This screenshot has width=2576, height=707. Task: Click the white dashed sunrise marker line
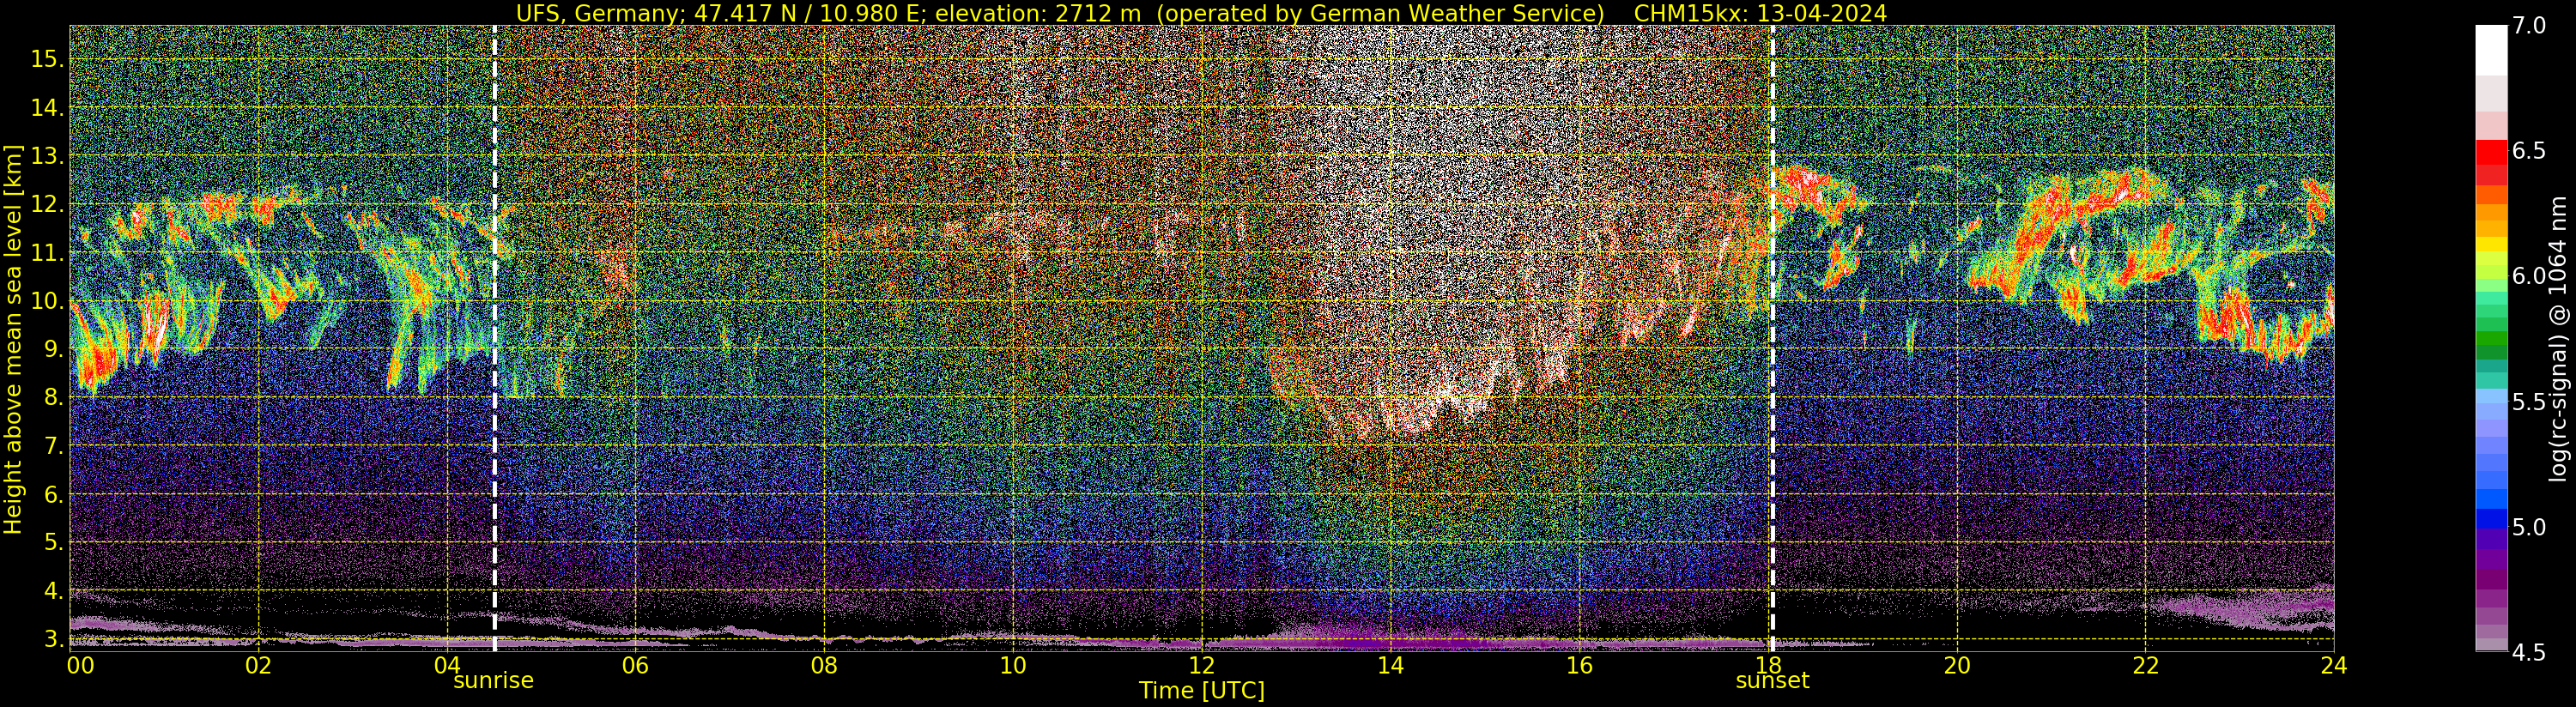[495, 338]
